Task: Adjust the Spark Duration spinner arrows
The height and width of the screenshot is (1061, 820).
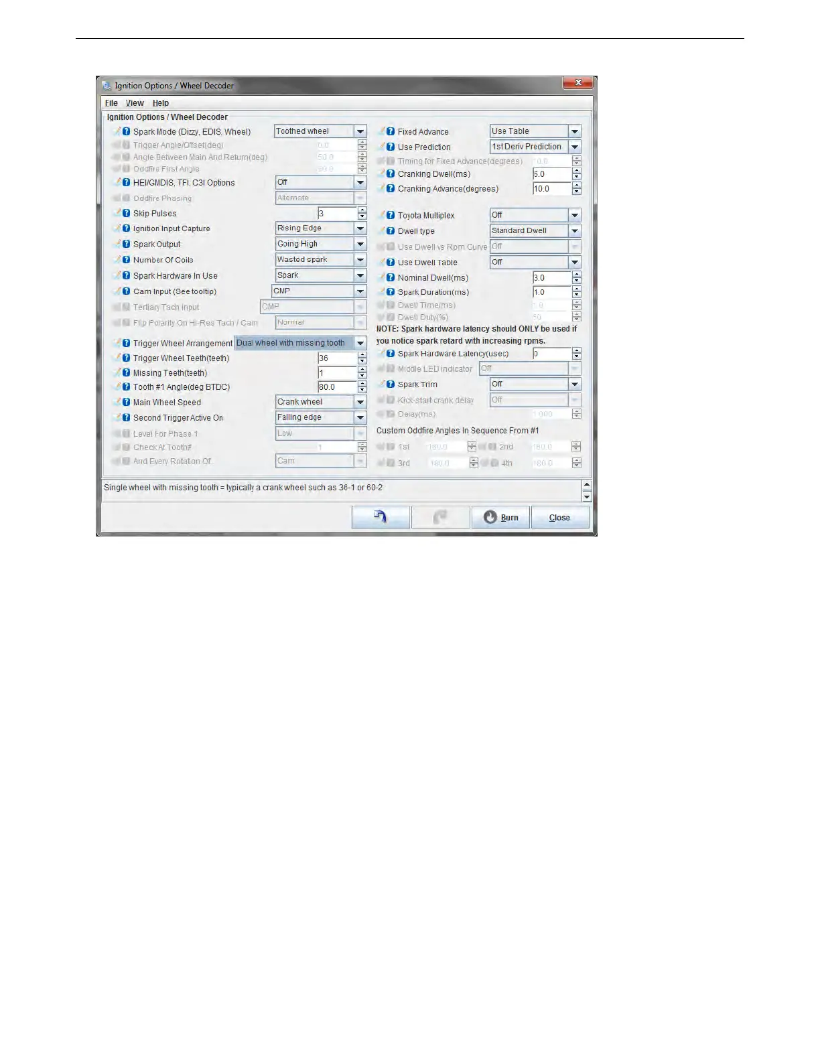Action: point(577,292)
